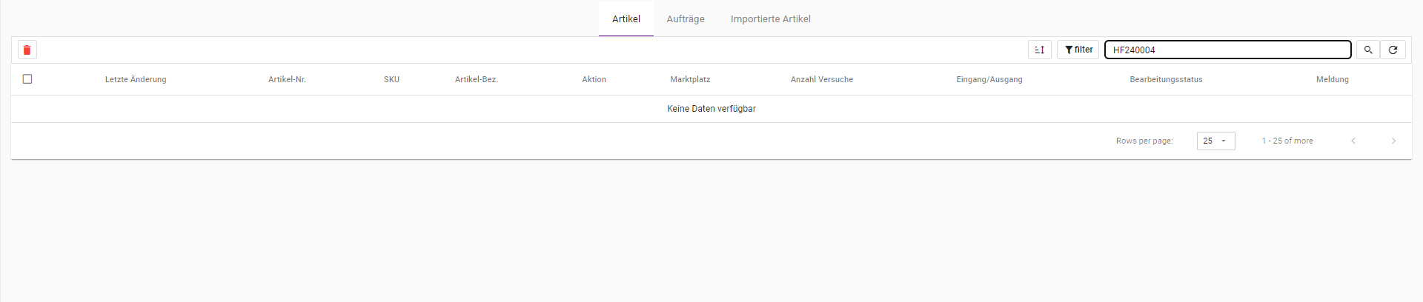Go to previous page chevron
Screen dimensions: 1423x302
pyautogui.click(x=1353, y=141)
